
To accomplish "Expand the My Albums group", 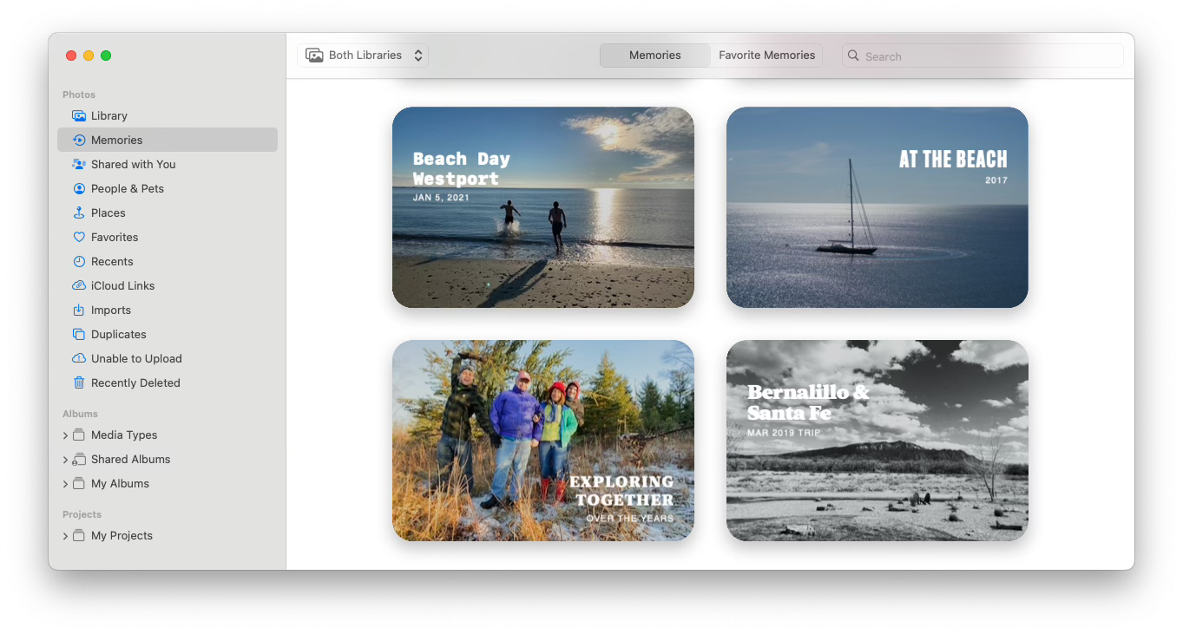I will [65, 484].
